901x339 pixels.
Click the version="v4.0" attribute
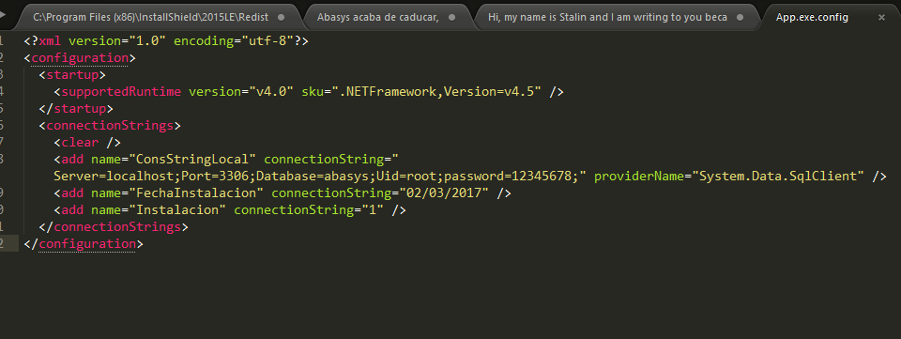click(x=241, y=91)
